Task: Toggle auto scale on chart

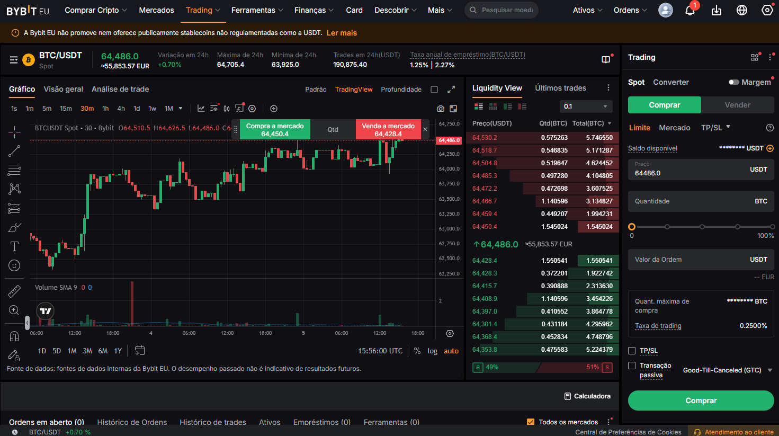Action: [x=451, y=351]
